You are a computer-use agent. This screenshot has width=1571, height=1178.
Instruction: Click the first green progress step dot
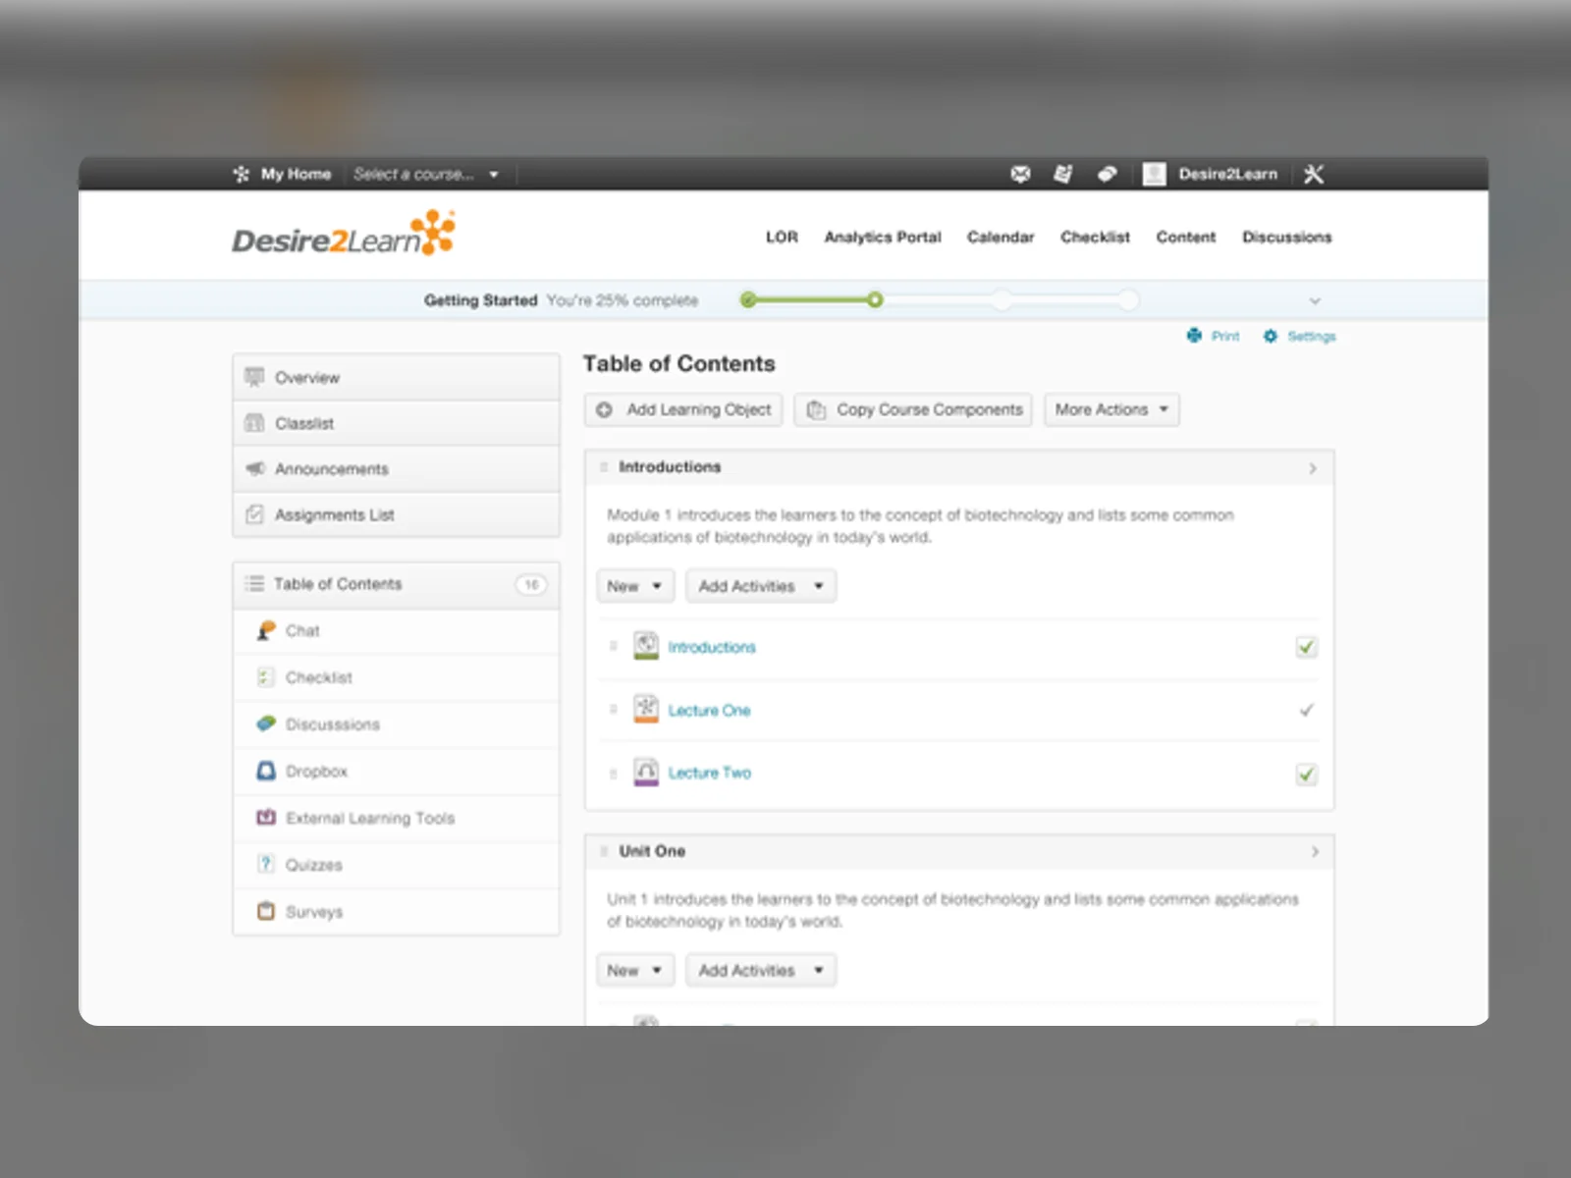click(748, 299)
